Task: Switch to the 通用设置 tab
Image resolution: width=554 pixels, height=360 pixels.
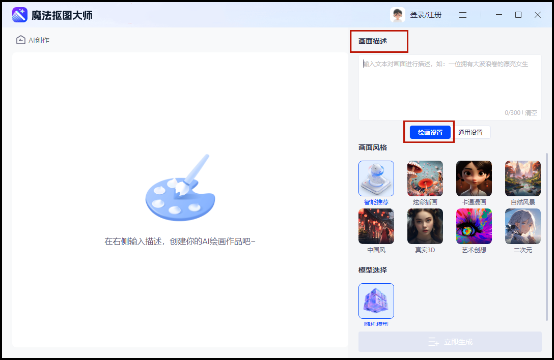Action: click(470, 132)
